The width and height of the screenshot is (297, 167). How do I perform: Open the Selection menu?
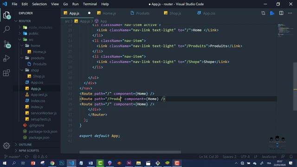[x=39, y=4]
